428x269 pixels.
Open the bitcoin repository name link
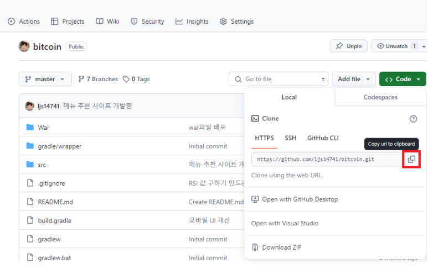(x=47, y=46)
